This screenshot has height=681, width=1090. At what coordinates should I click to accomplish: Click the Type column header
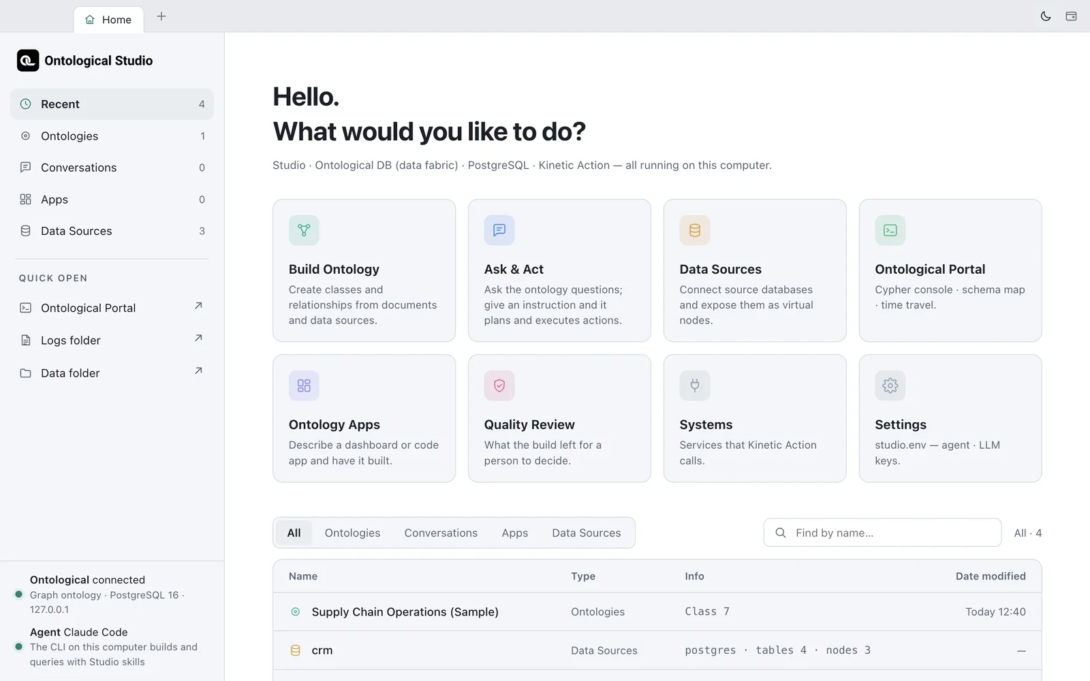(x=583, y=576)
